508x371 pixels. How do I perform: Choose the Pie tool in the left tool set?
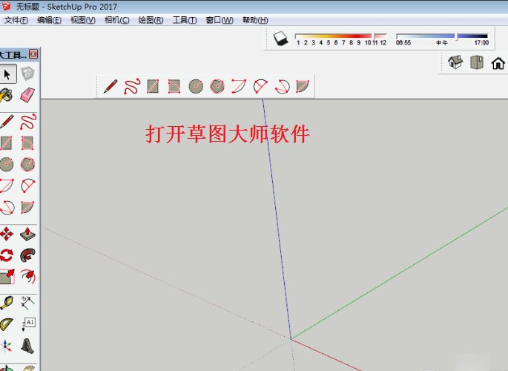(x=27, y=207)
